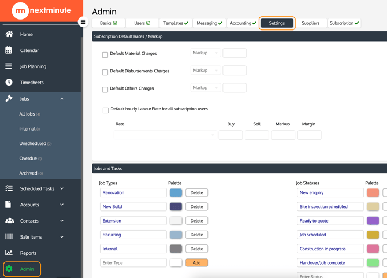
Task: Open the labour Rate dropdown
Action: click(x=165, y=135)
